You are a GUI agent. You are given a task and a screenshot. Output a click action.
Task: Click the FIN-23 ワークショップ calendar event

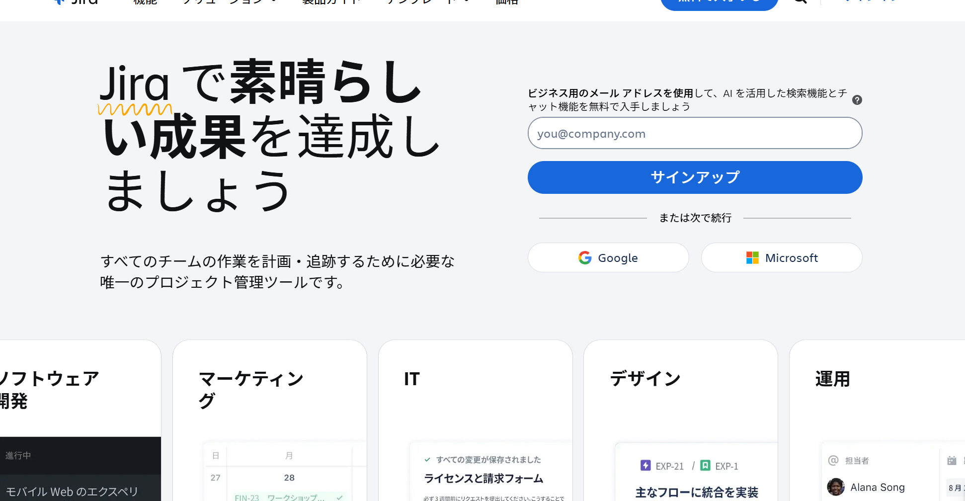click(x=289, y=497)
